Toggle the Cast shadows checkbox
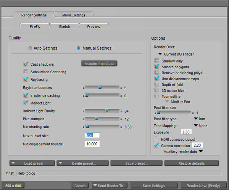Viewport: 229px width, 190px height. pos(26,64)
